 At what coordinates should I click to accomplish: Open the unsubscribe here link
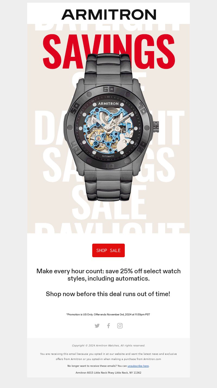coord(138,366)
